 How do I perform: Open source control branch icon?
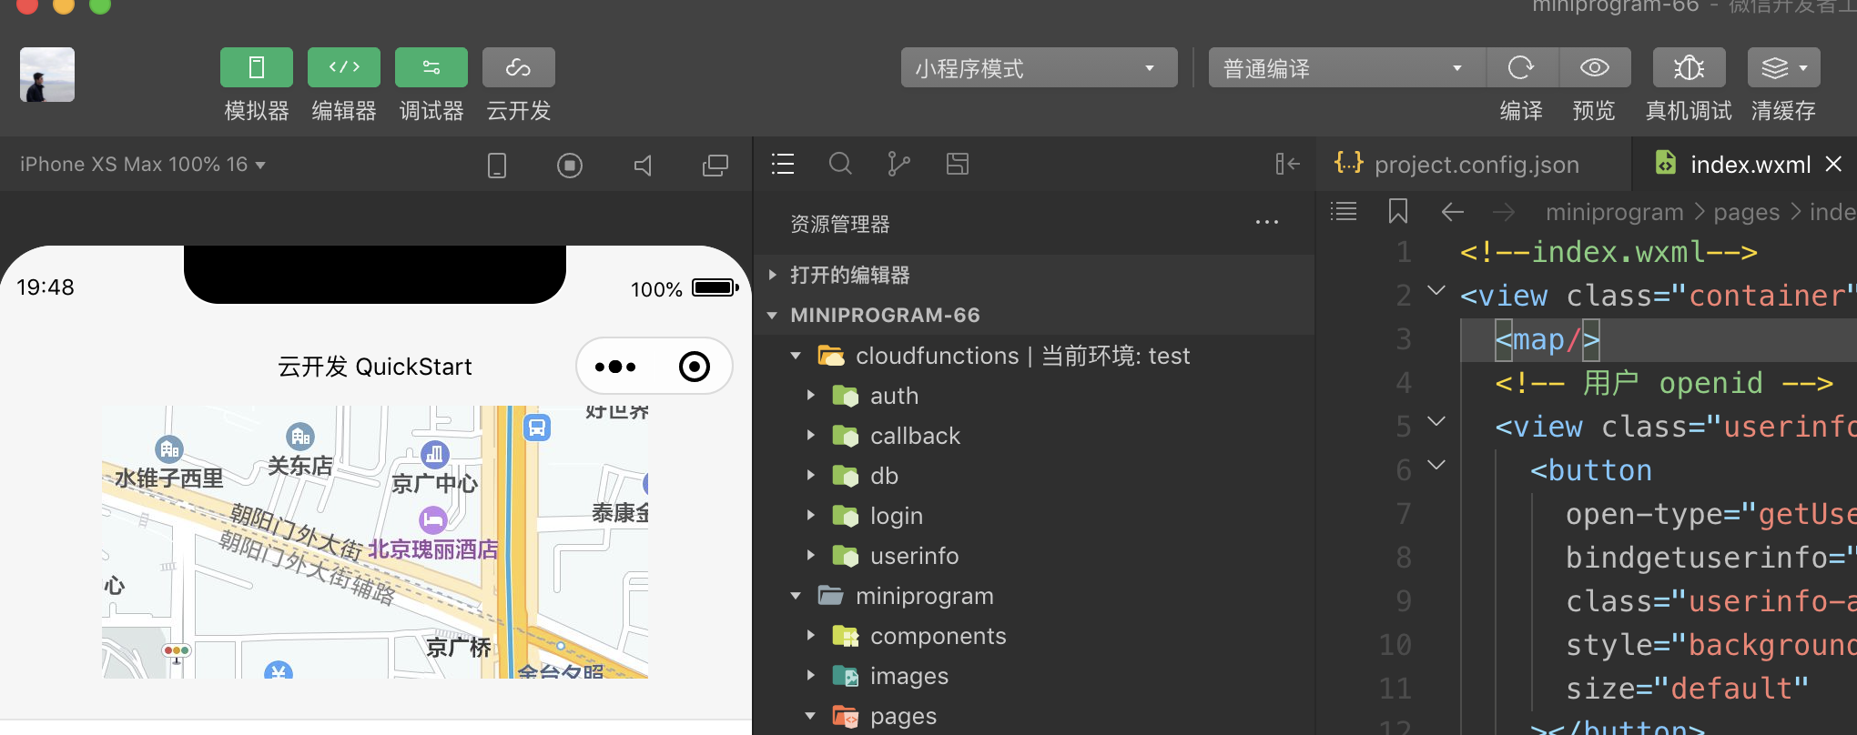pos(898,164)
